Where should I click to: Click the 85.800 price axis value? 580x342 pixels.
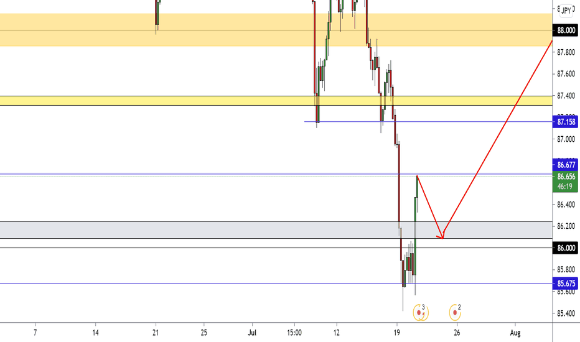[x=566, y=269]
